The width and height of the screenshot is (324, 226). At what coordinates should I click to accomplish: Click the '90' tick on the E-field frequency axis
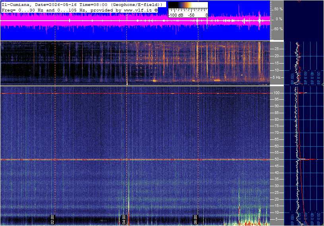[276, 106]
